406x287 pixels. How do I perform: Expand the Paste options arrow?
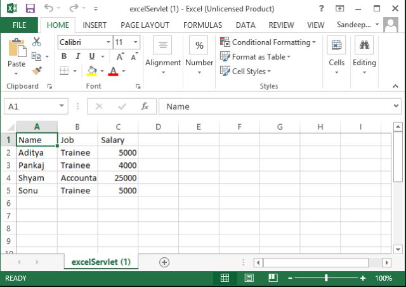click(16, 73)
